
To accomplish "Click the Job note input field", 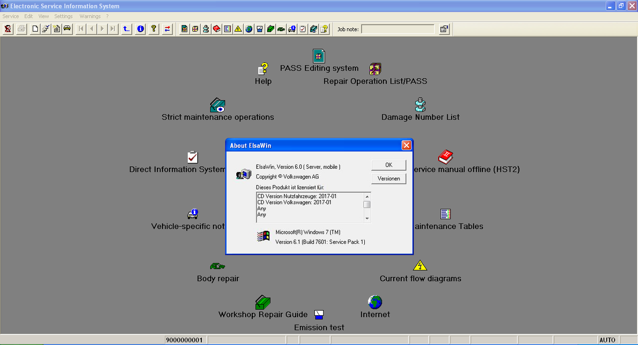I will (397, 29).
